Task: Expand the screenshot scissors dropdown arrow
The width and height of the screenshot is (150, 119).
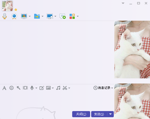Action: [69, 88]
